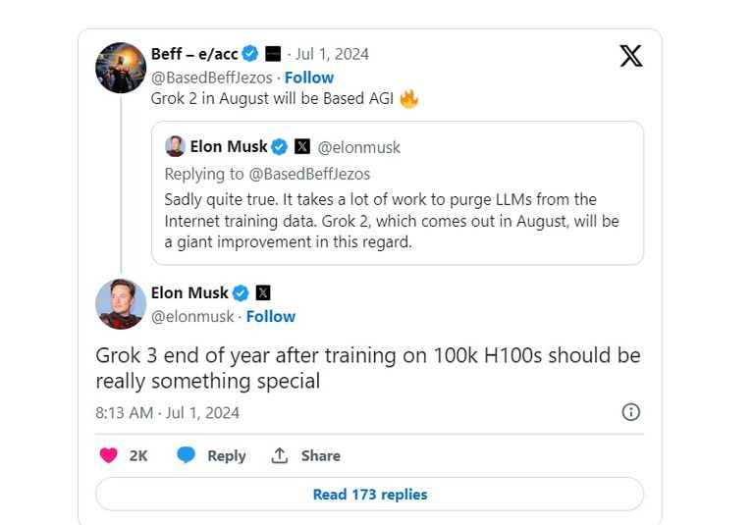Click the X logo in top right
The image size is (754, 525).
631,55
